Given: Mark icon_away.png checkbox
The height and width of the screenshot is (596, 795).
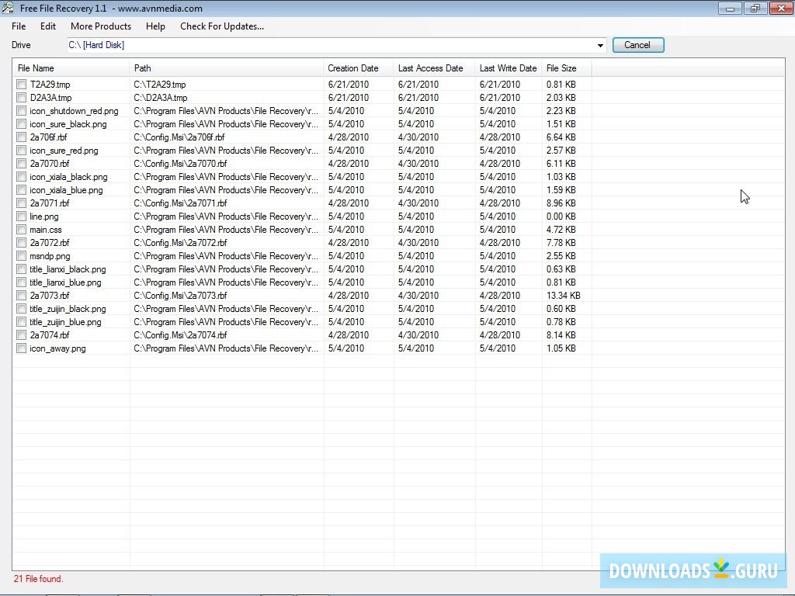Looking at the screenshot, I should pyautogui.click(x=21, y=348).
